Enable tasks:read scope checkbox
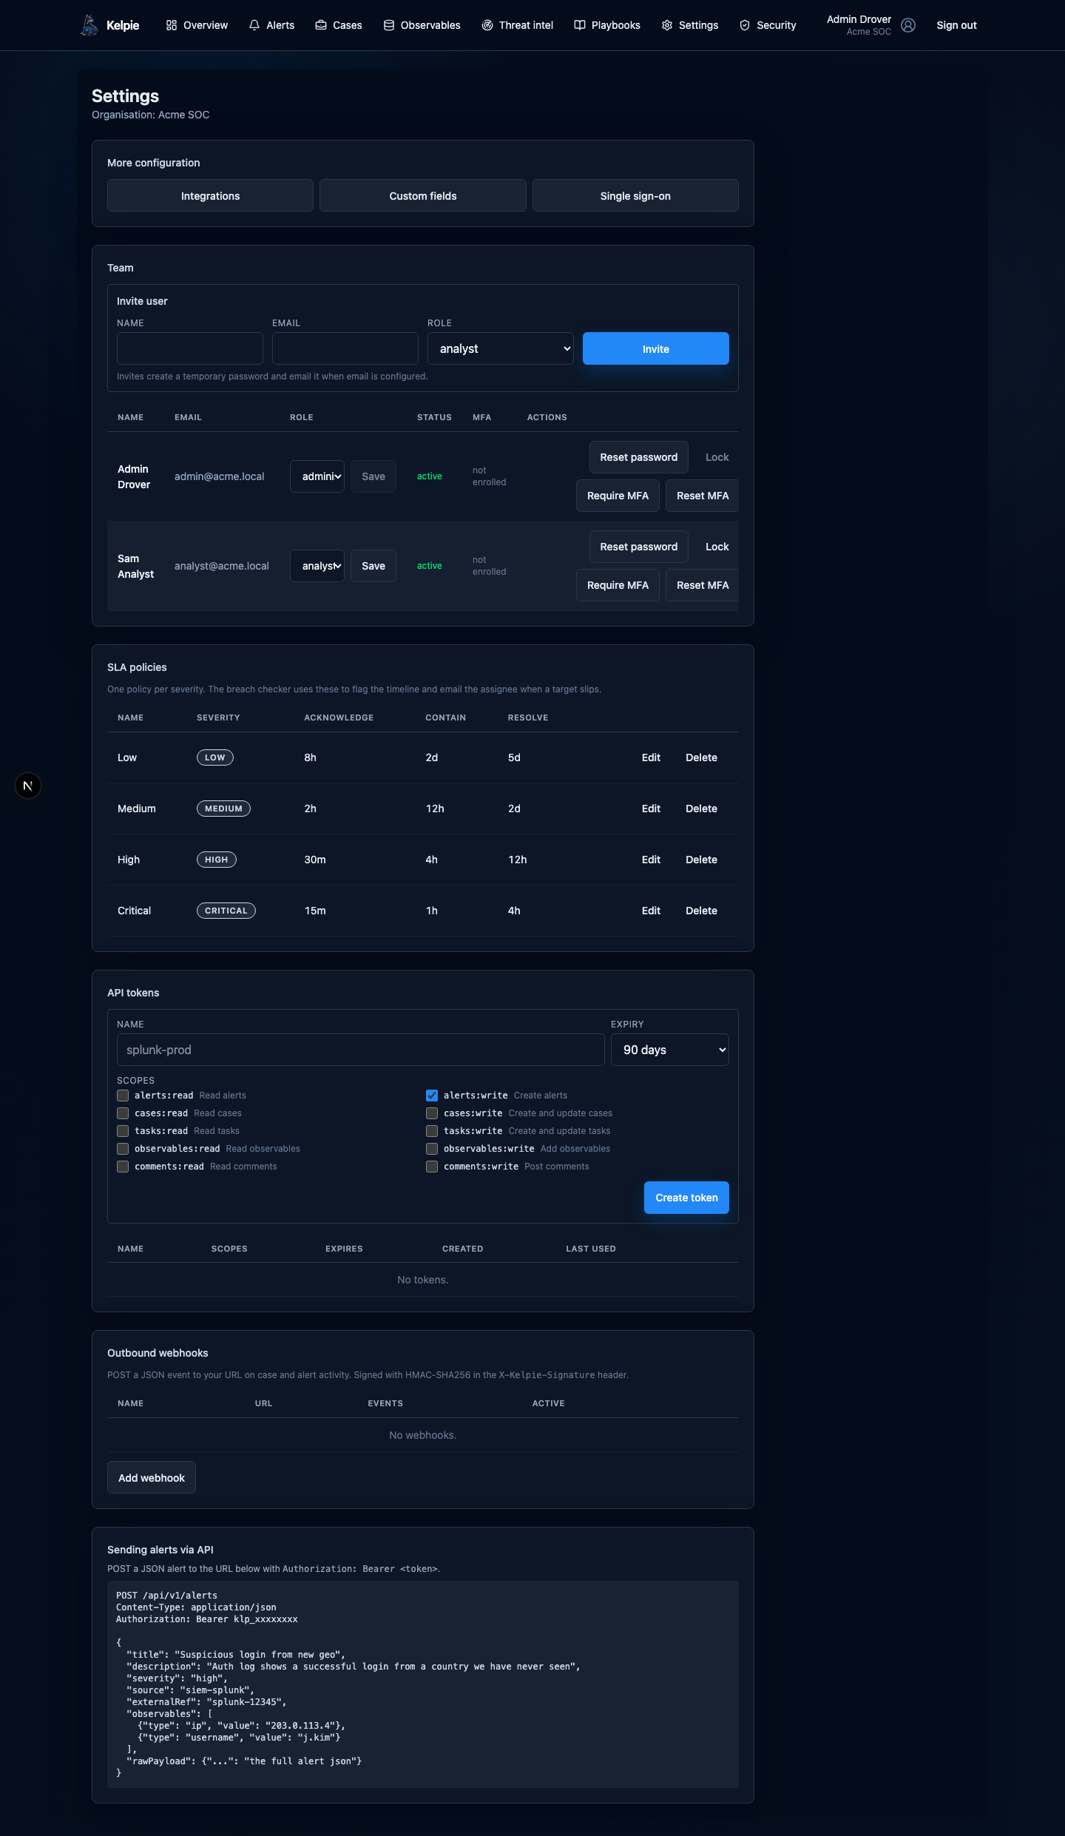This screenshot has width=1065, height=1836. tap(123, 1131)
